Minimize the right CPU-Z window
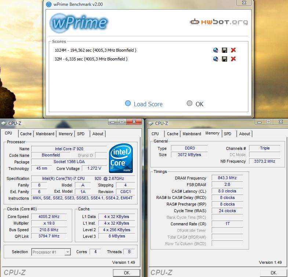The image size is (288, 277). (x=259, y=122)
